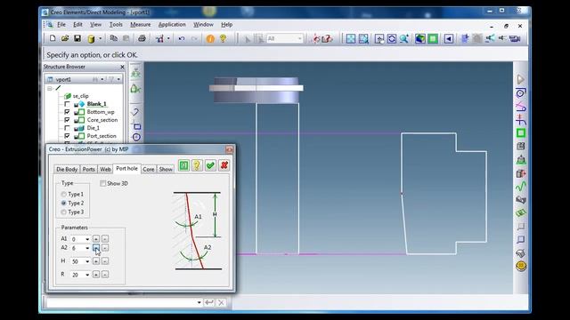Screen dimensions: 570x320
Task: Open the Measure menu
Action: [x=141, y=25]
